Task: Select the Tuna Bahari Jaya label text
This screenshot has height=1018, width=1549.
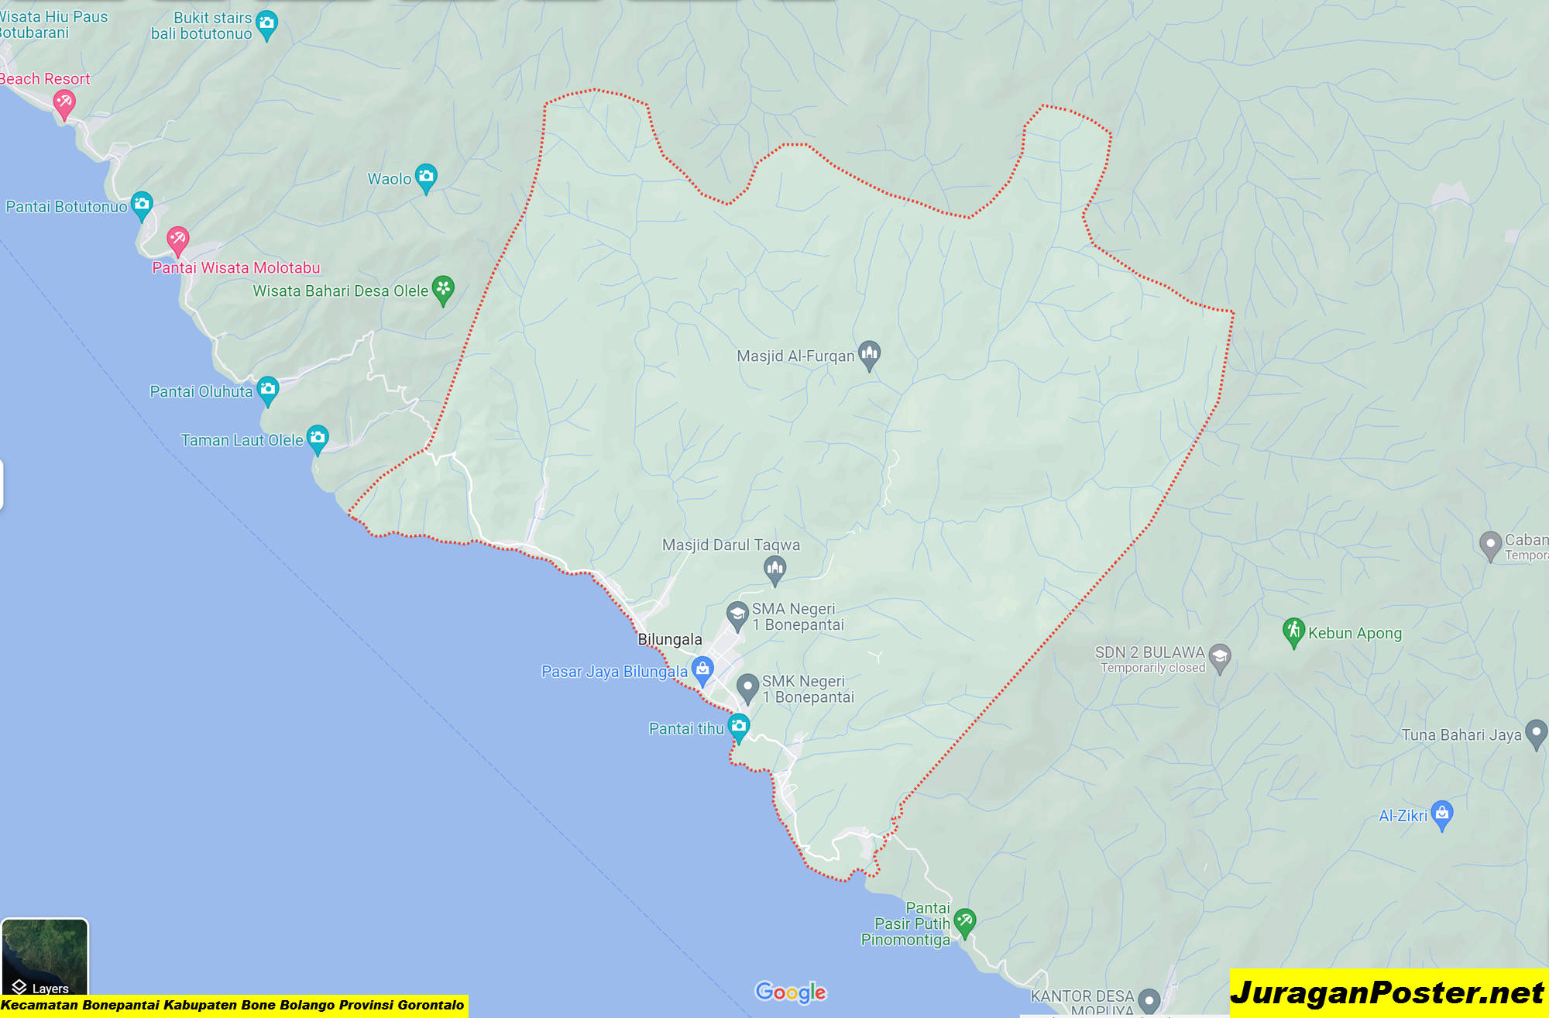Action: 1461,734
